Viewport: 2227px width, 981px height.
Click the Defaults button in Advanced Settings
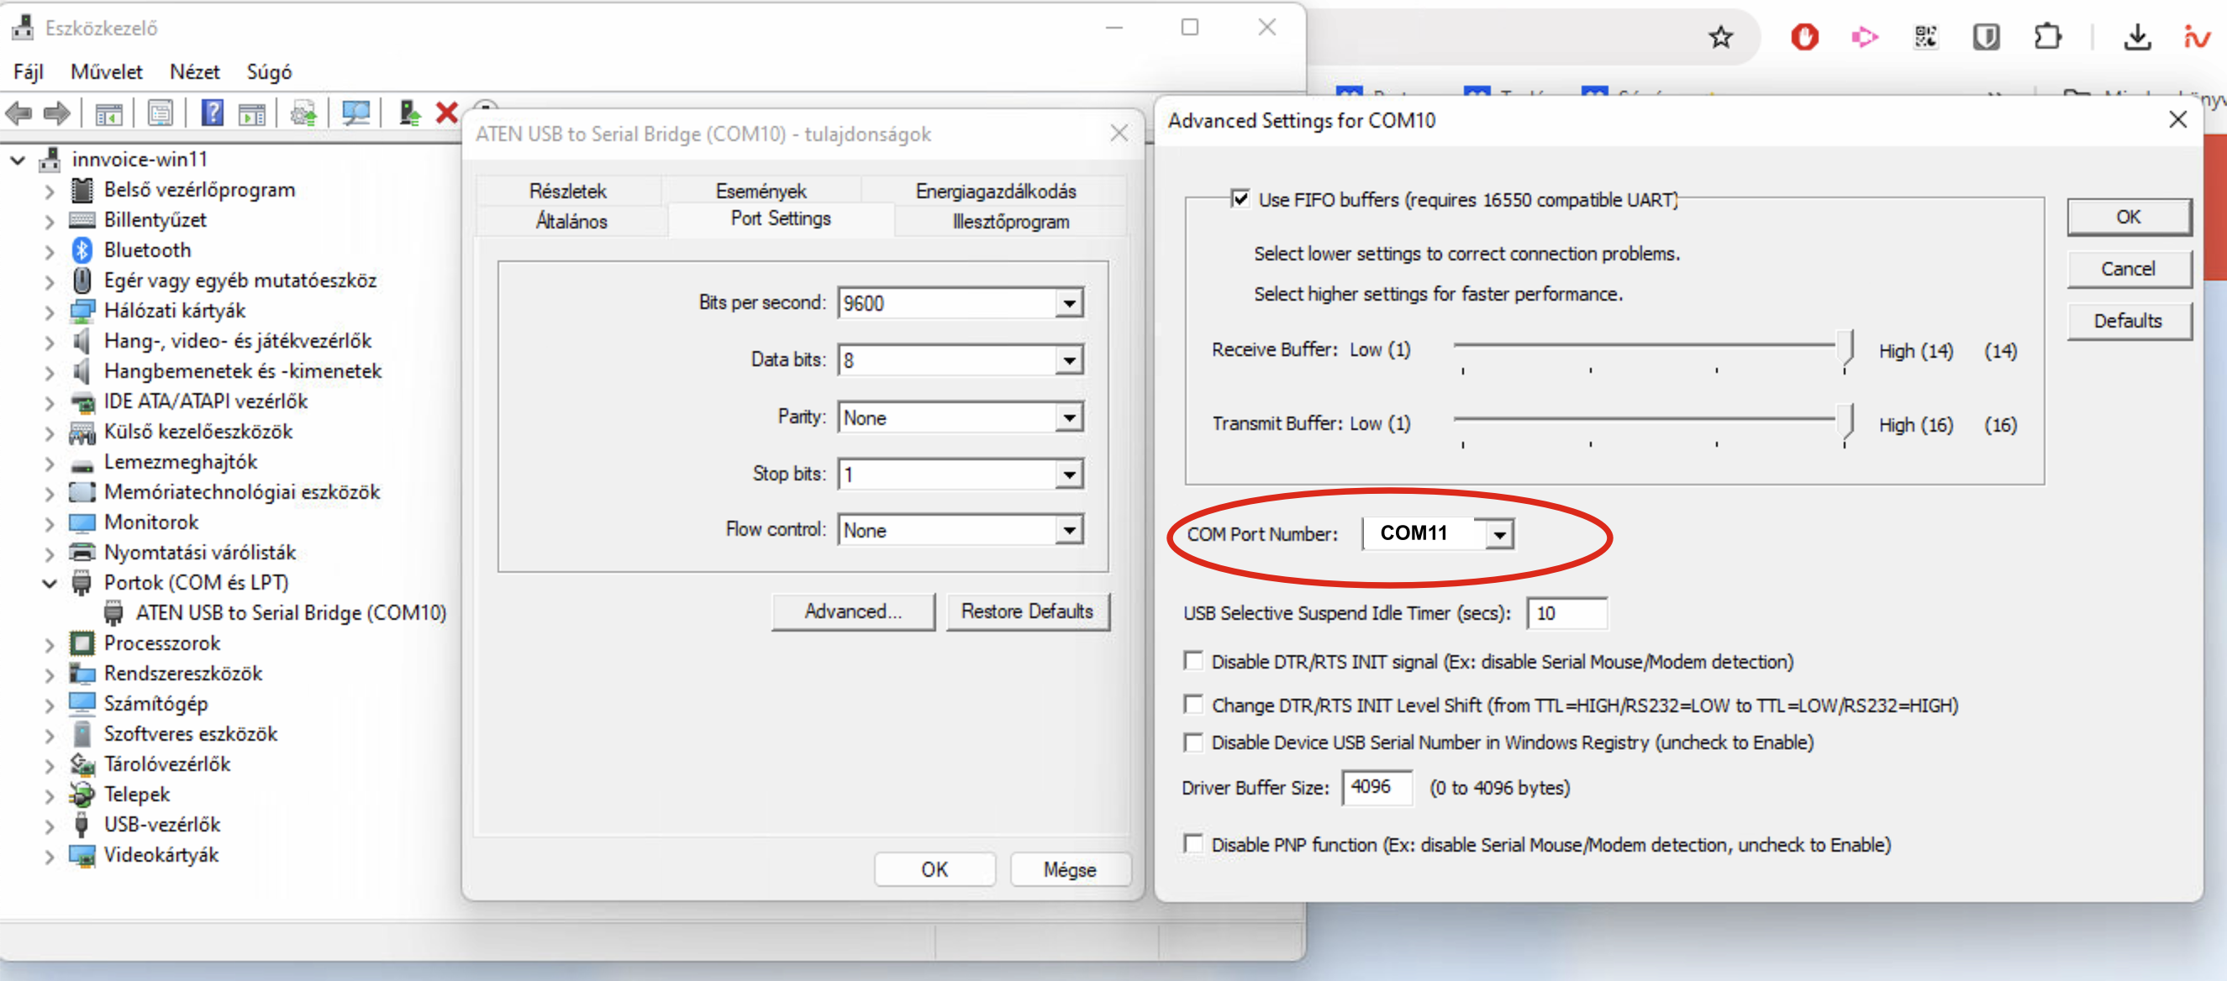(x=2127, y=321)
